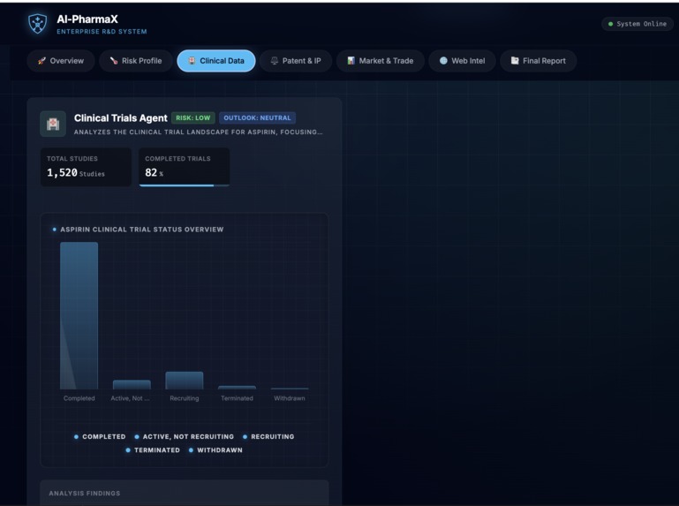
Task: Select the Clinical Data tab
Action: [x=216, y=61]
